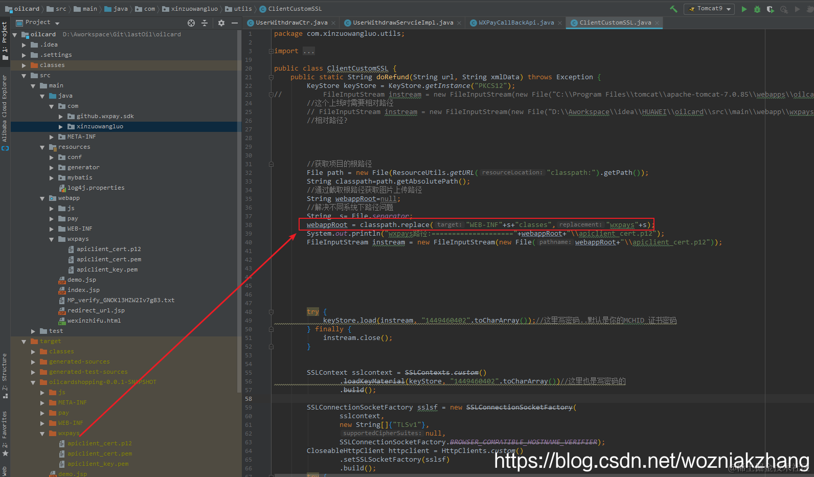
Task: Expand the mybatis folder arrow
Action: (52, 178)
